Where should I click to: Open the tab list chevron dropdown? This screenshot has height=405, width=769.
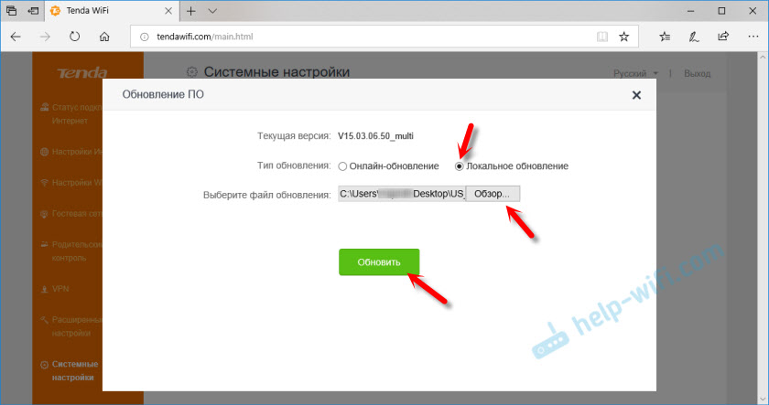click(213, 11)
